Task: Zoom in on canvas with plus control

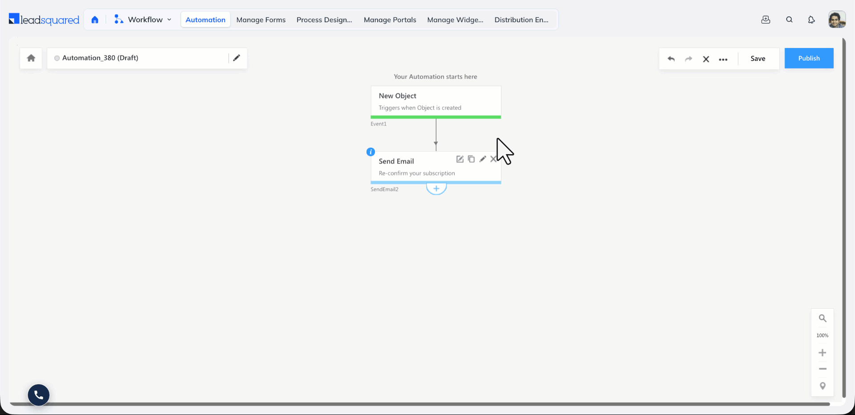Action: [822, 353]
